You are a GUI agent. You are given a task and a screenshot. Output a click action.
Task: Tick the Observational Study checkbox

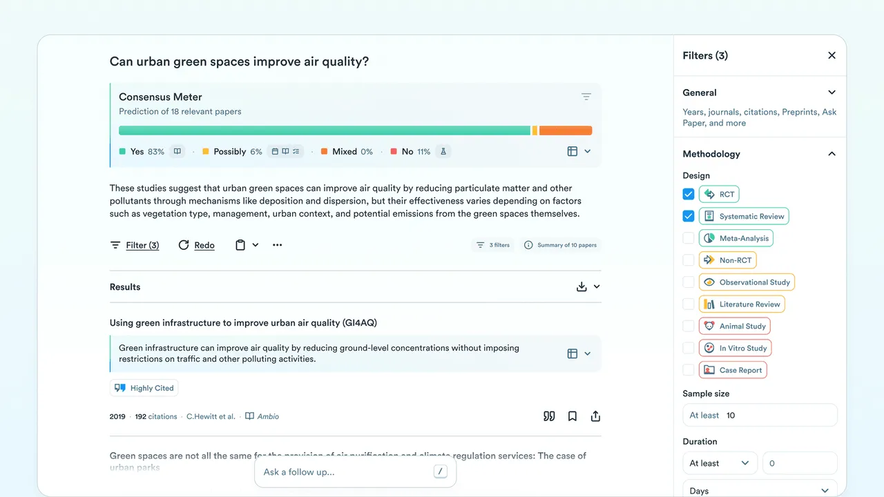[689, 282]
